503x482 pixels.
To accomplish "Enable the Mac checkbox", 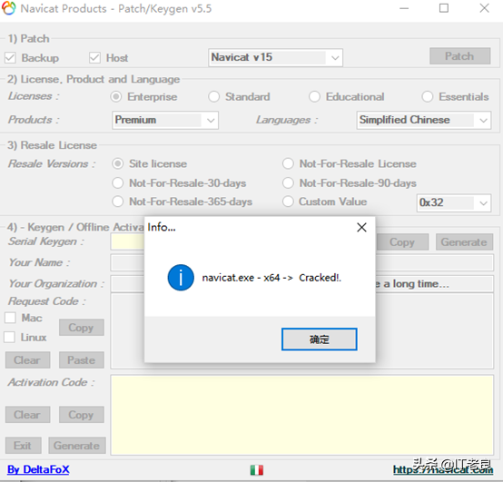I will click(10, 318).
